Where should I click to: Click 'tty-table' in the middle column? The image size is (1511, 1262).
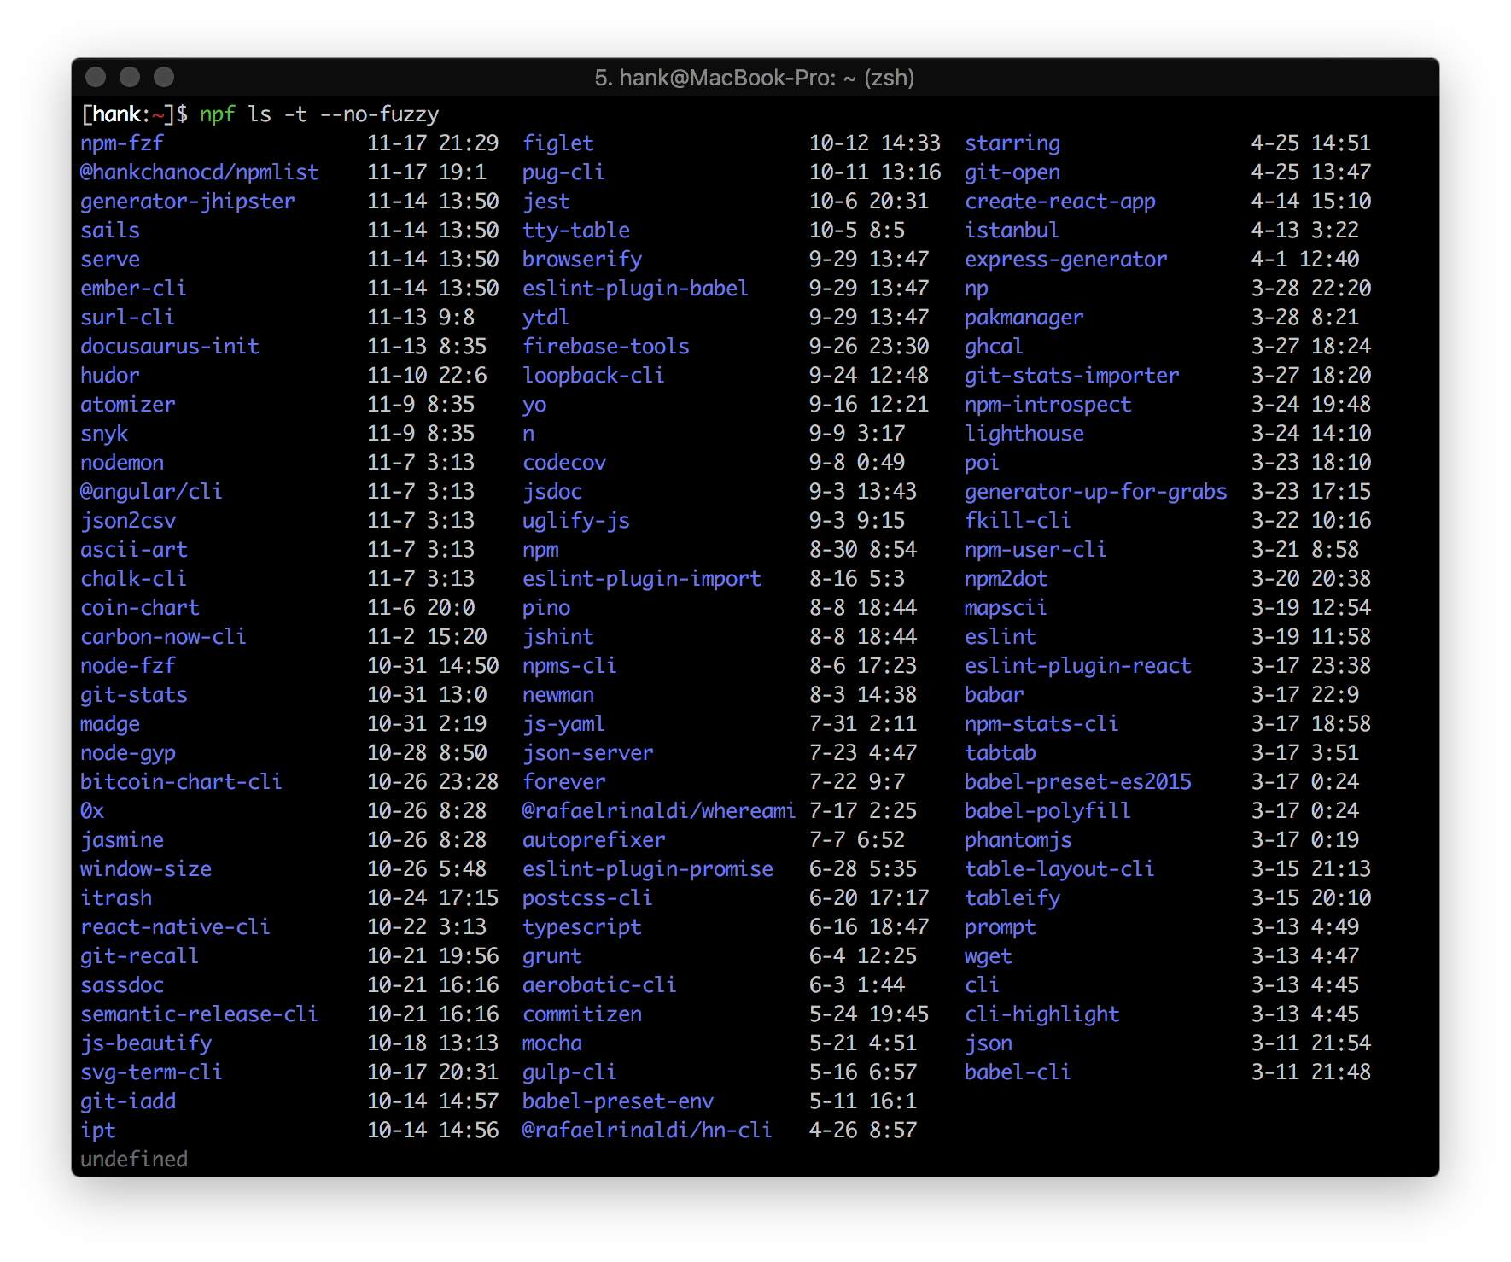[576, 231]
